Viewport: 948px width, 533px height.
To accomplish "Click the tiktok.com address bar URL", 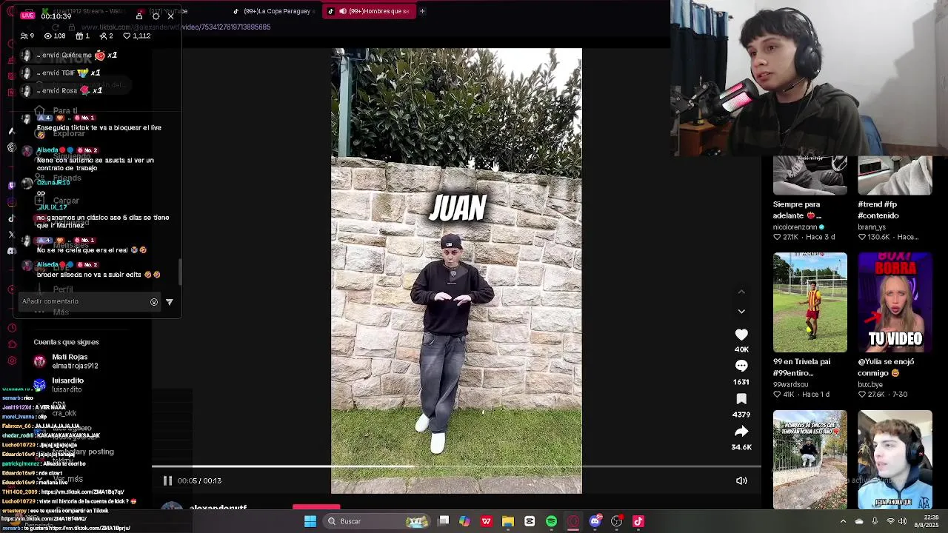I will click(176, 27).
